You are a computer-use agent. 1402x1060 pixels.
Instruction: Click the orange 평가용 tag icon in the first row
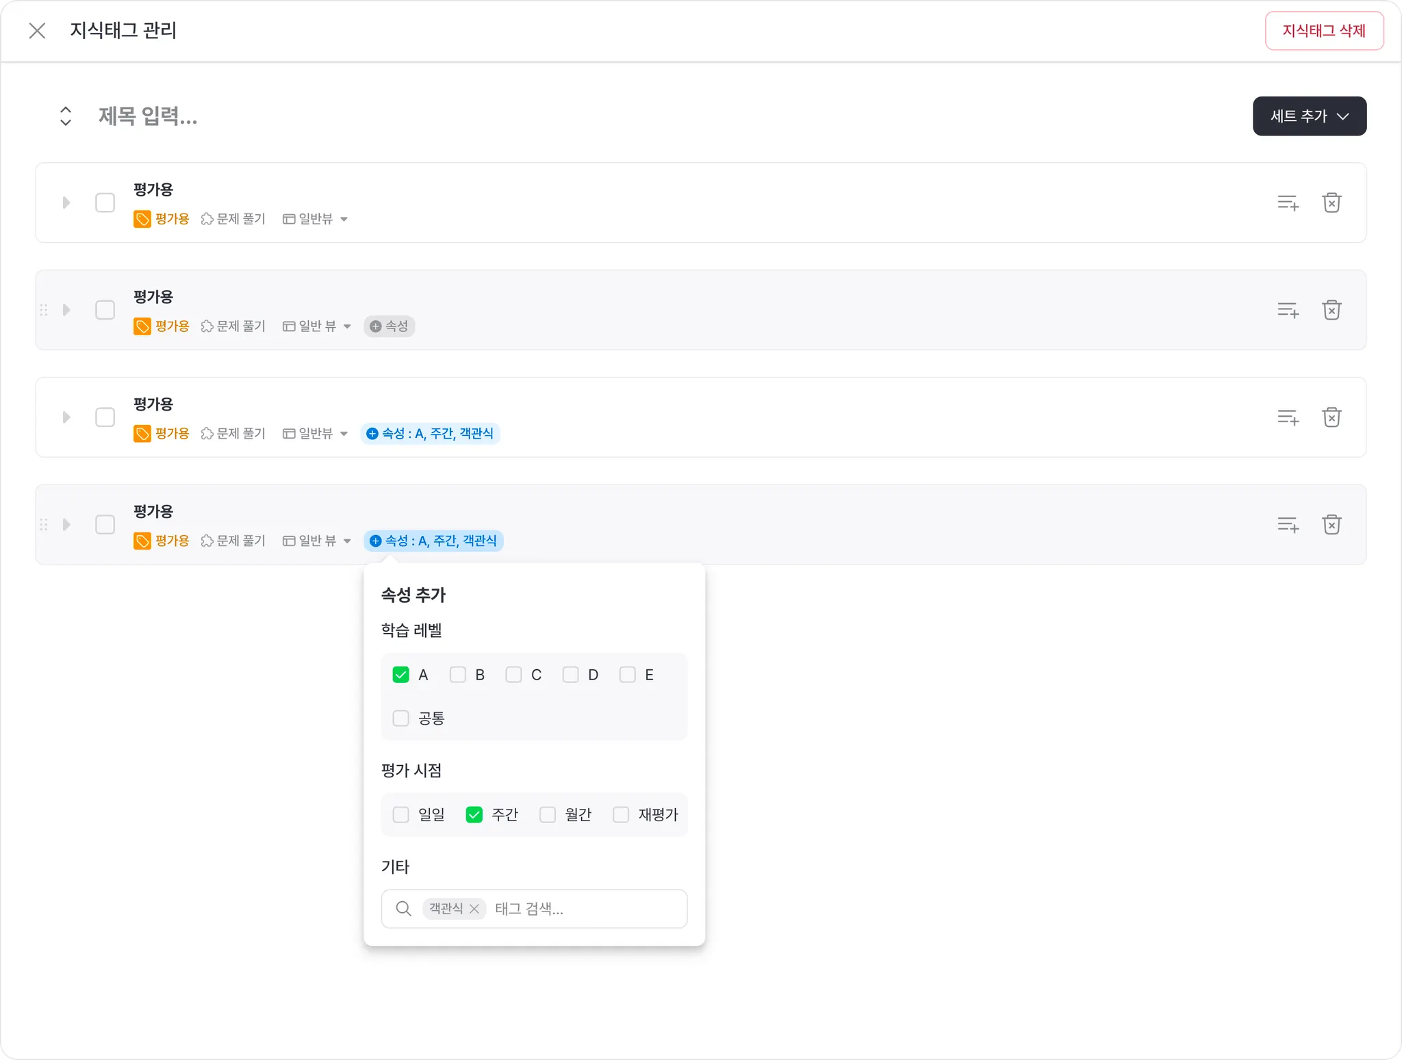point(142,219)
